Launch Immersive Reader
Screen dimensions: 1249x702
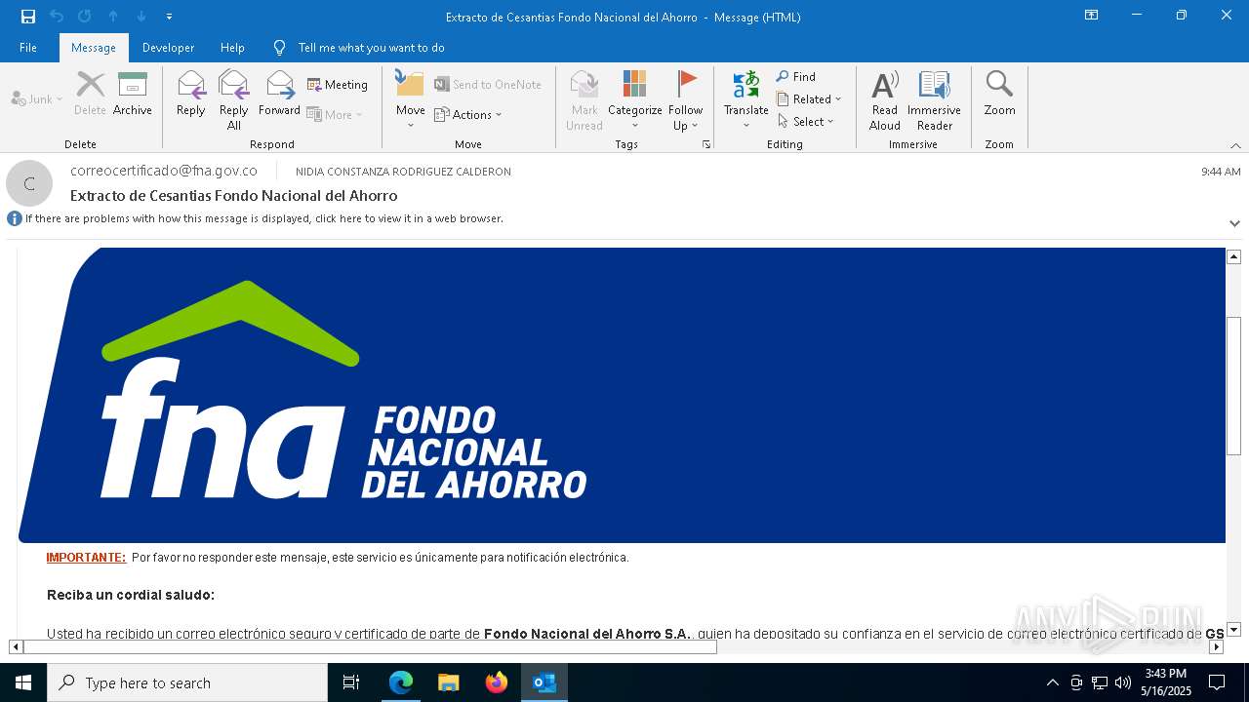coord(935,100)
